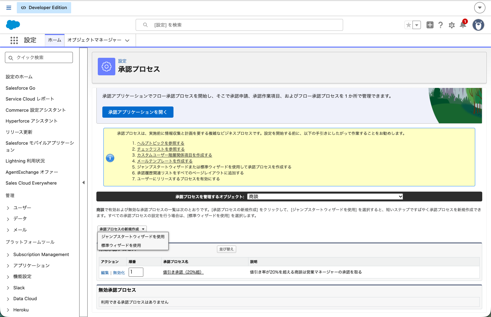Click the circular dropdown at top right
The height and width of the screenshot is (317, 491).
pyautogui.click(x=480, y=7)
